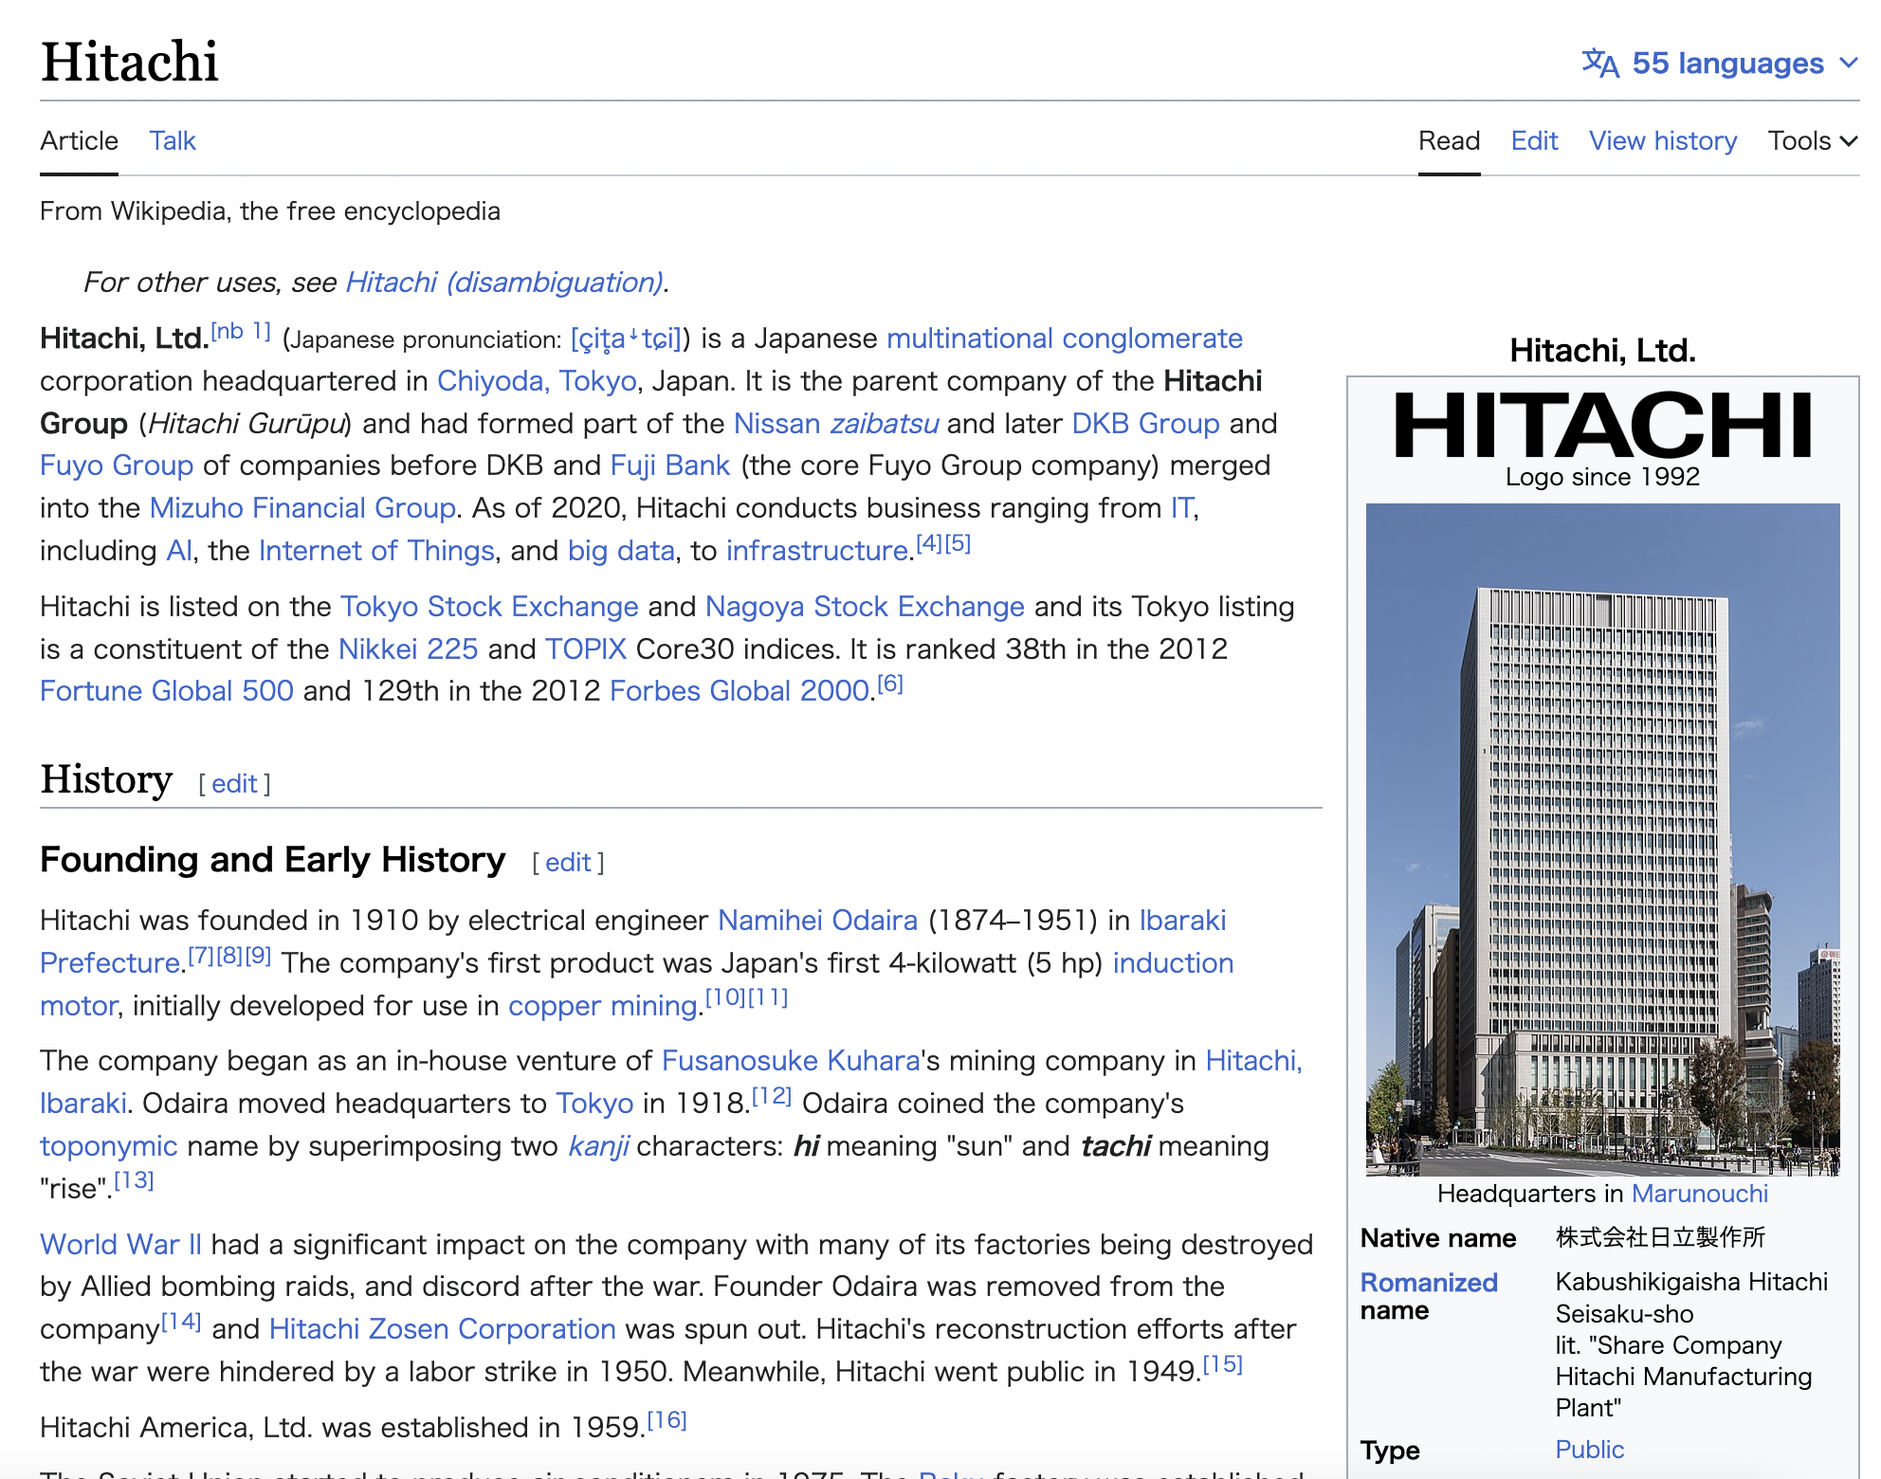Screen dimensions: 1881x1479
Task: Follow the kanji link
Action: (598, 1146)
